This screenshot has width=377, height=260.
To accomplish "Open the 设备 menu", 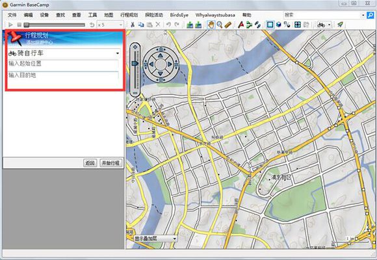I will point(44,15).
